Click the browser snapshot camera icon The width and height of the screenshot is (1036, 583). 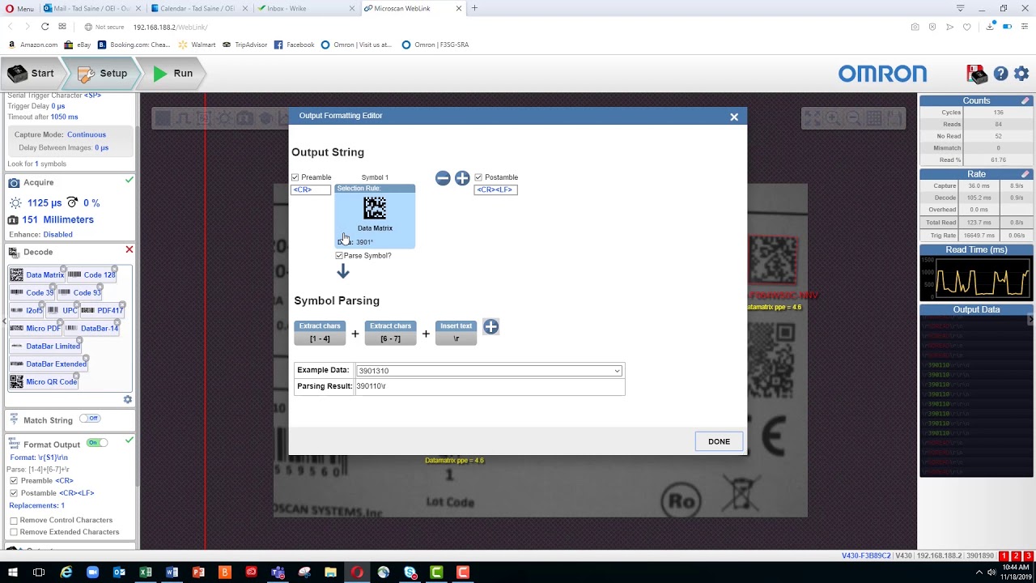point(915,27)
